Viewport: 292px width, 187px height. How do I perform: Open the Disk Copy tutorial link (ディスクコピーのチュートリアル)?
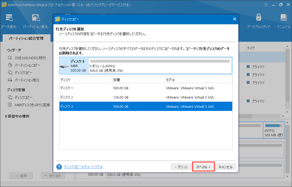[83, 167]
